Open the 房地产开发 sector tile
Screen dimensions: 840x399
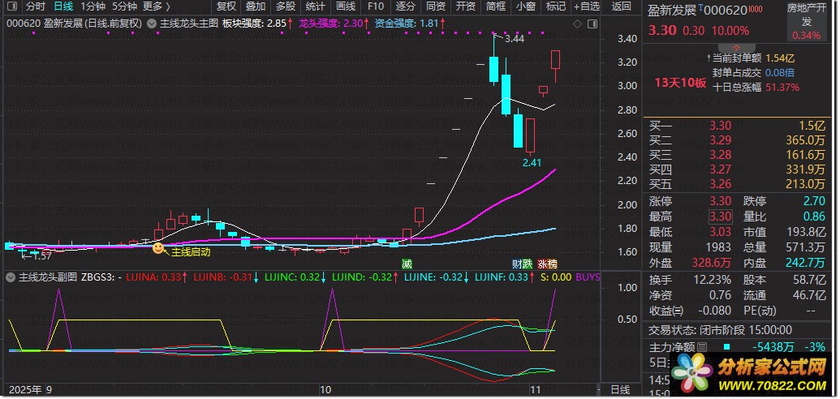(x=807, y=22)
